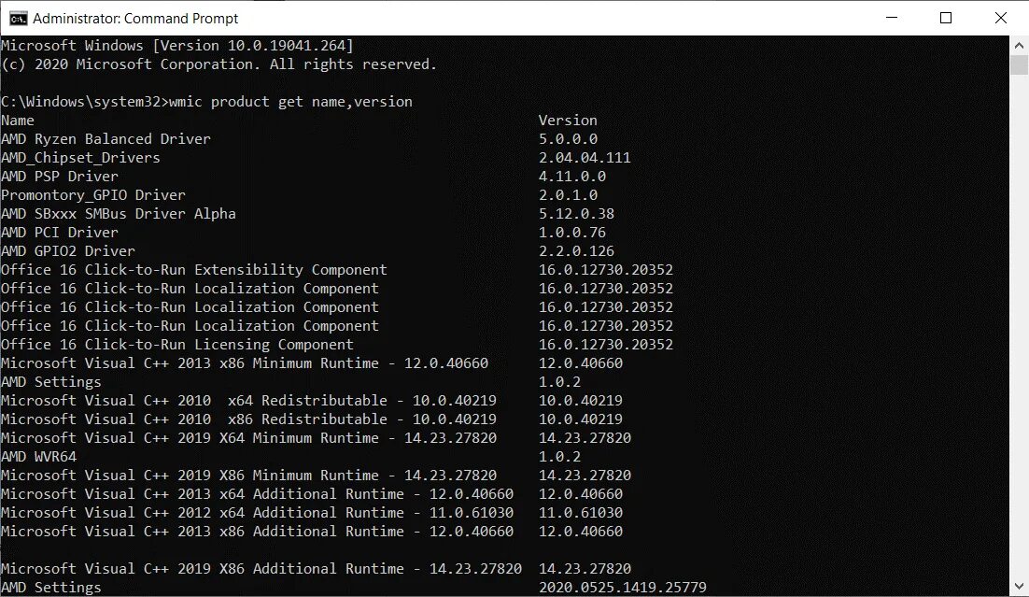Click version value '2.0.1.0'
The width and height of the screenshot is (1029, 597).
click(569, 195)
